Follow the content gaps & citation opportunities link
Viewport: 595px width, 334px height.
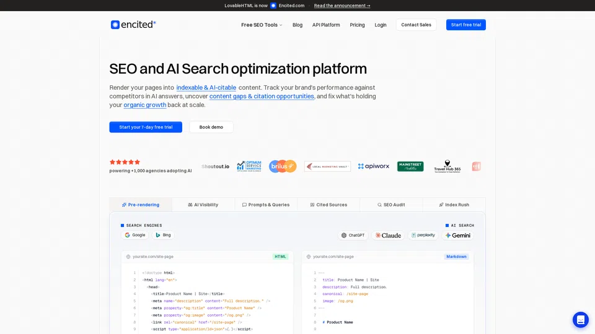click(262, 96)
